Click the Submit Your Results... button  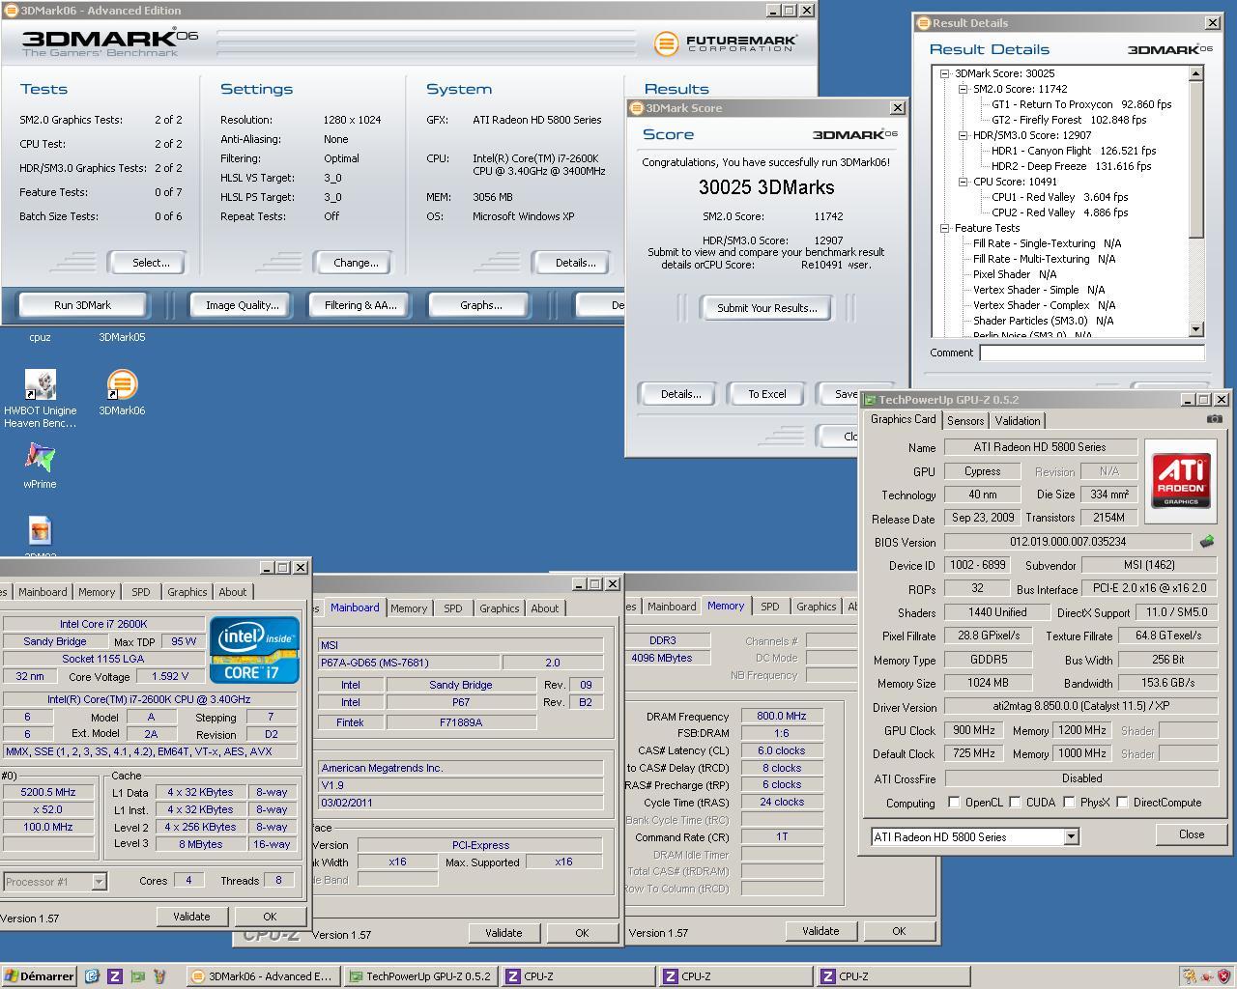pyautogui.click(x=766, y=308)
